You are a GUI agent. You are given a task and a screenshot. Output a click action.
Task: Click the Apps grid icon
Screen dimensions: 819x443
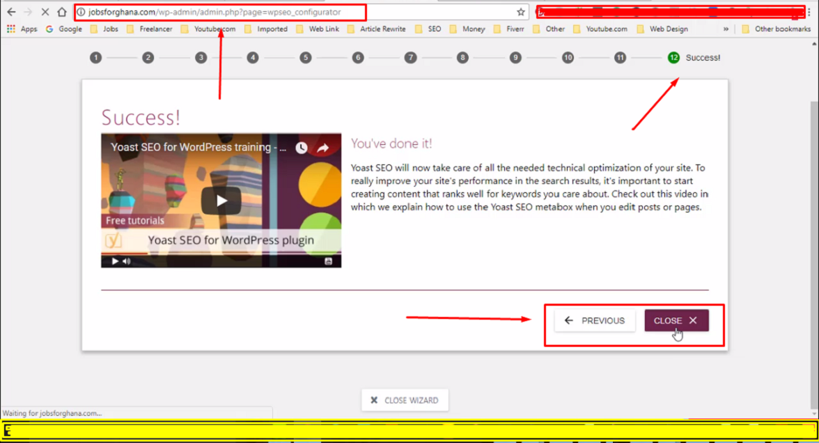point(11,29)
